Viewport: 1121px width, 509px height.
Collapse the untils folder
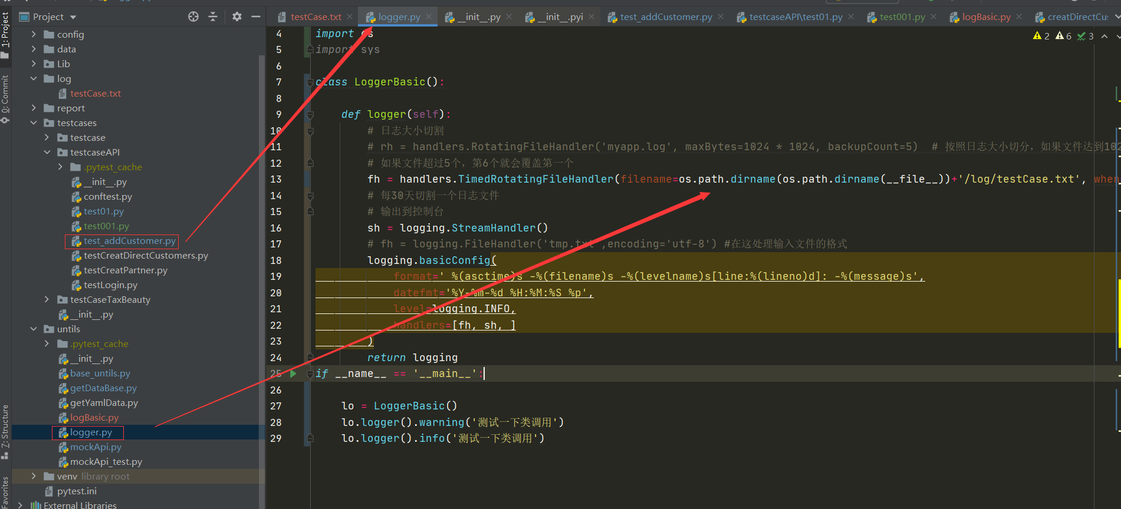pos(34,329)
